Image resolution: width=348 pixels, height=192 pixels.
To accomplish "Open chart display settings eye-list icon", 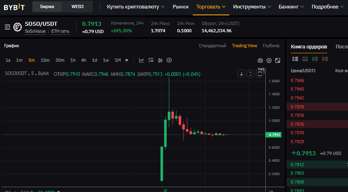I will pyautogui.click(x=151, y=60).
